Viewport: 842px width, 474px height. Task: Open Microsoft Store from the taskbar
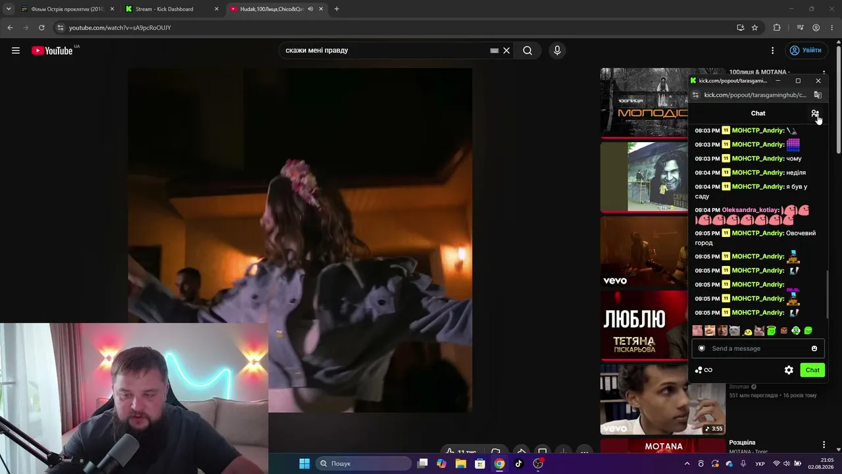pos(480,463)
